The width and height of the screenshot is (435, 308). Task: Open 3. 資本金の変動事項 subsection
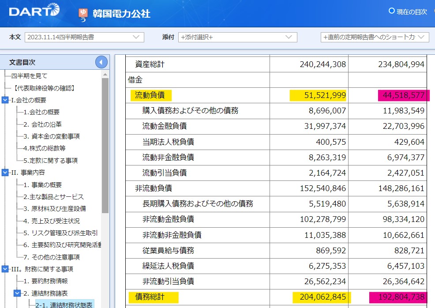coord(52,136)
